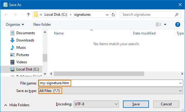Click the Save button
Image resolution: width=185 pixels, height=112 pixels.
coord(136,104)
